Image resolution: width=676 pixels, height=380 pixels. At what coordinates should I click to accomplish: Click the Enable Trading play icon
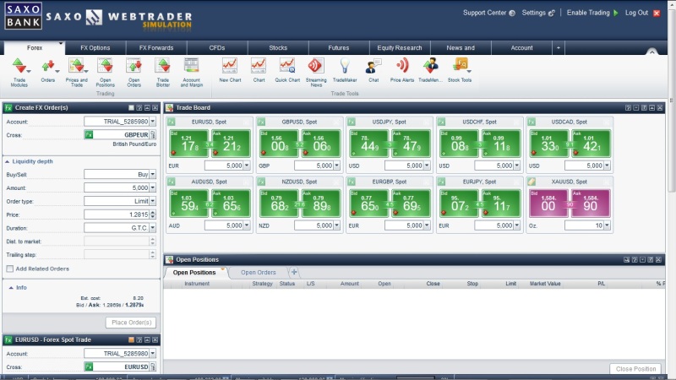616,13
